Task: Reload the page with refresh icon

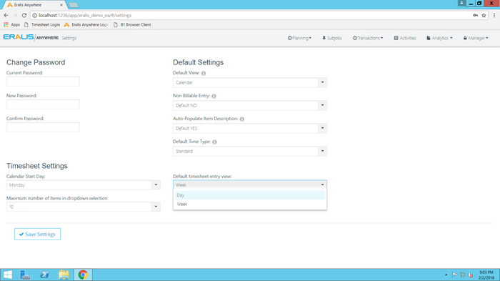Action: [24, 15]
